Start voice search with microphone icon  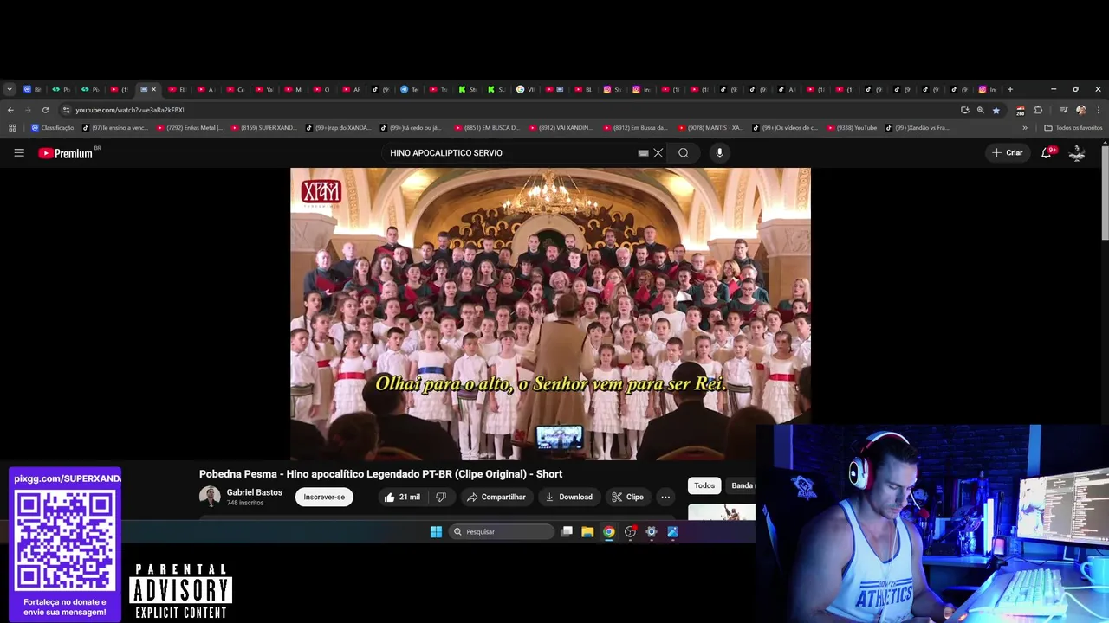tap(719, 153)
